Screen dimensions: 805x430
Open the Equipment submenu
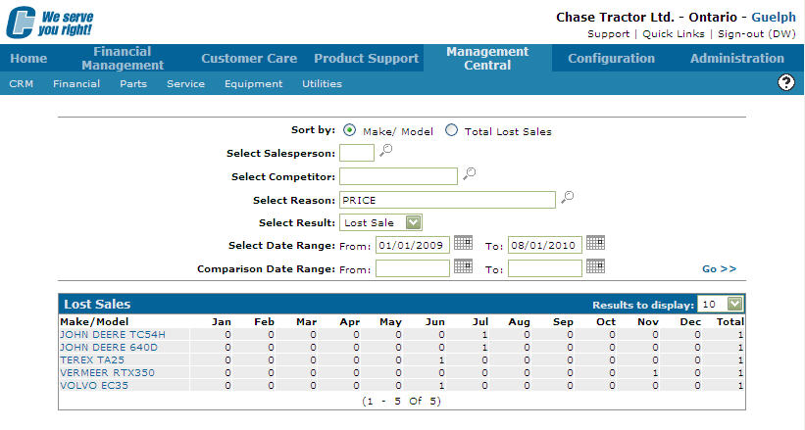[x=254, y=83]
